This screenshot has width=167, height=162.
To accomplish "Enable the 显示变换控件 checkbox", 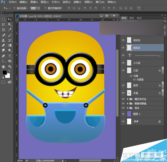I will (45, 8).
